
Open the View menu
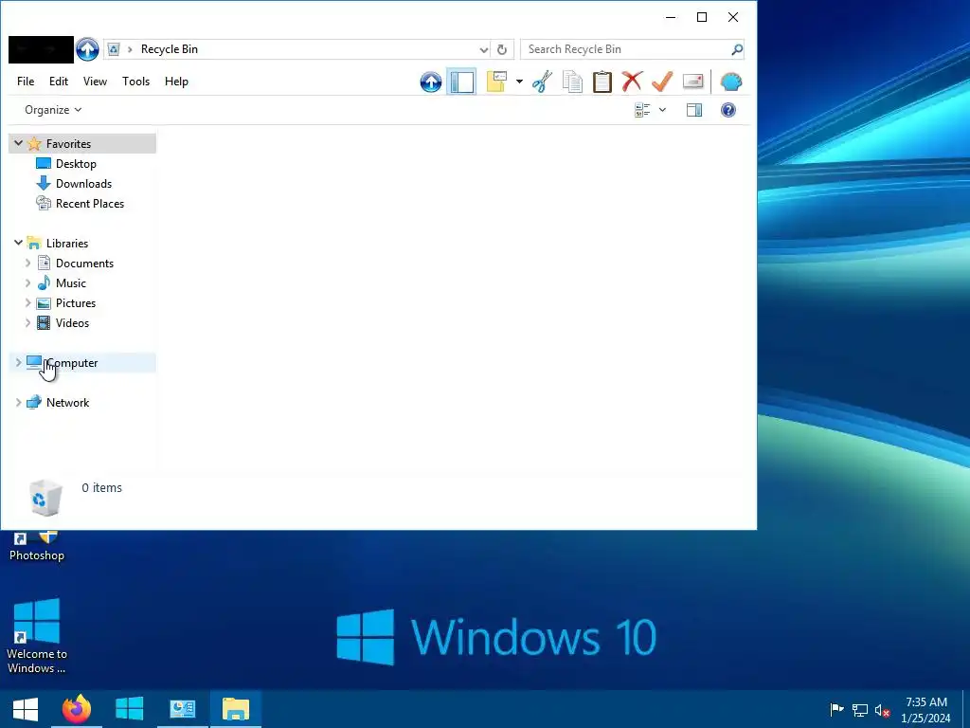point(96,82)
